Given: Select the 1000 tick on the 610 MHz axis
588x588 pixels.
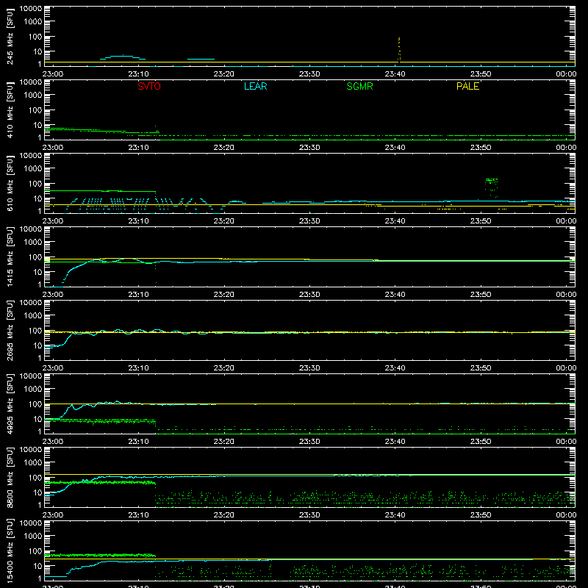Looking at the screenshot, I should 33,168.
